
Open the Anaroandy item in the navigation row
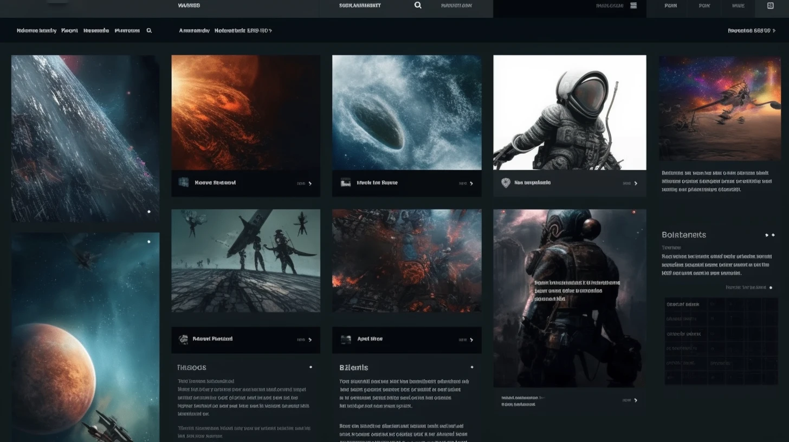[x=194, y=31]
